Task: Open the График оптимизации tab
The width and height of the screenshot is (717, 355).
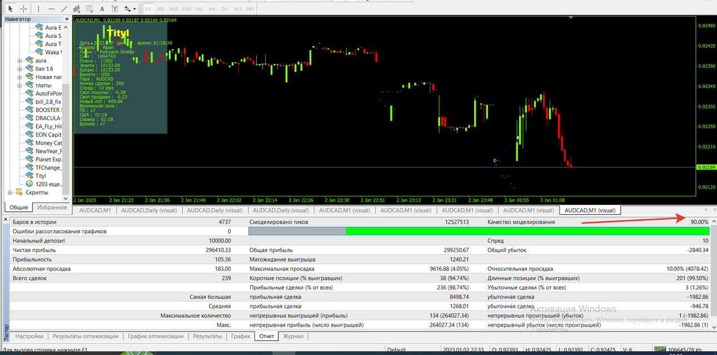Action: coord(156,336)
